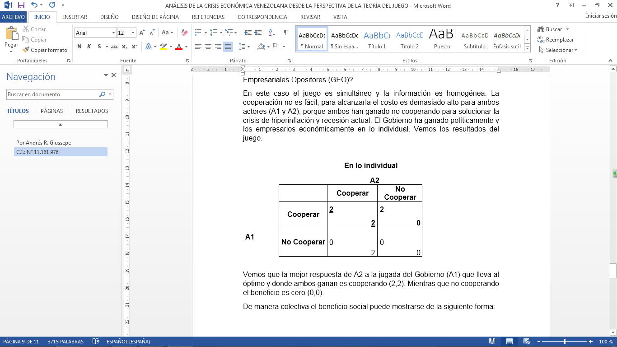This screenshot has height=347, width=617.
Task: Paste clipboard contents with Pegar
Action: tap(11, 40)
